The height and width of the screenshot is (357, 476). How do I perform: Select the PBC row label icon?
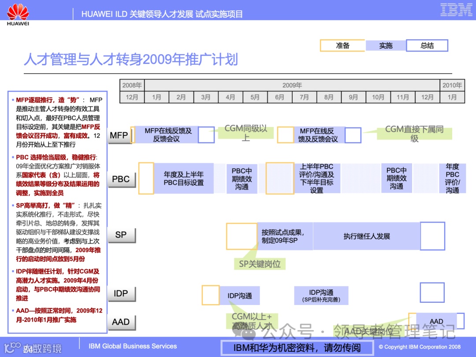pos(121,178)
